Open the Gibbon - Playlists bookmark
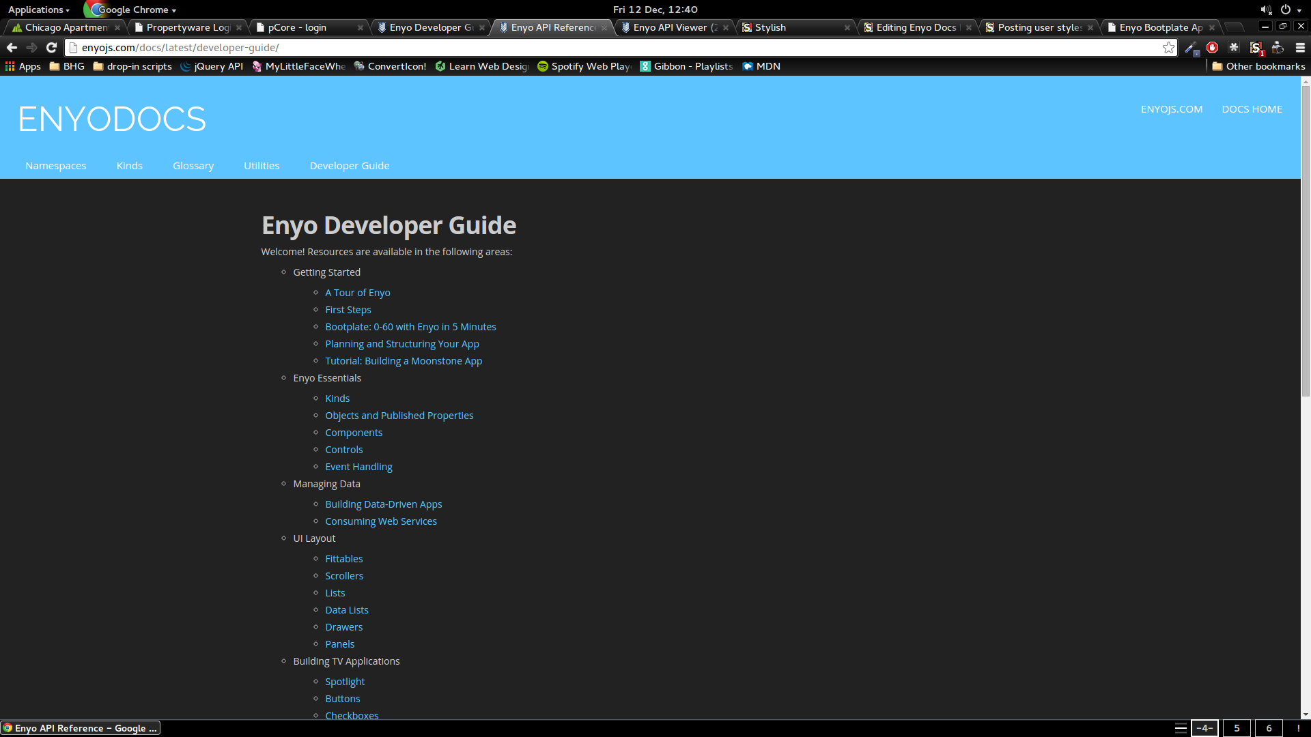The height and width of the screenshot is (737, 1311). 686,66
